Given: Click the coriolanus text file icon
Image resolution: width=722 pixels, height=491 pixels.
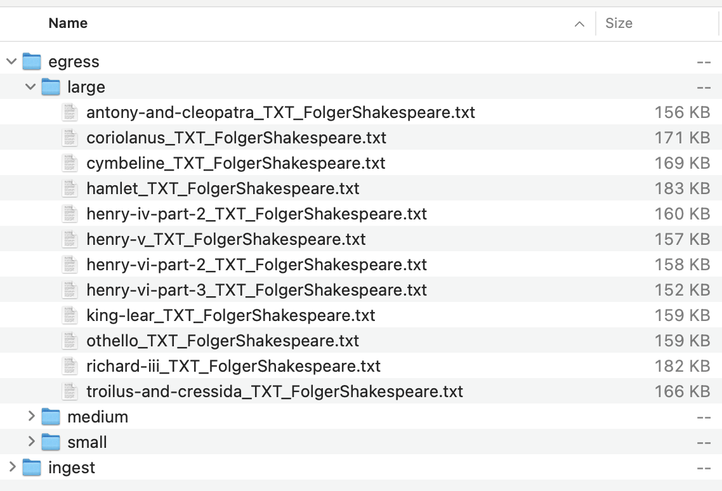Looking at the screenshot, I should pyautogui.click(x=69, y=138).
